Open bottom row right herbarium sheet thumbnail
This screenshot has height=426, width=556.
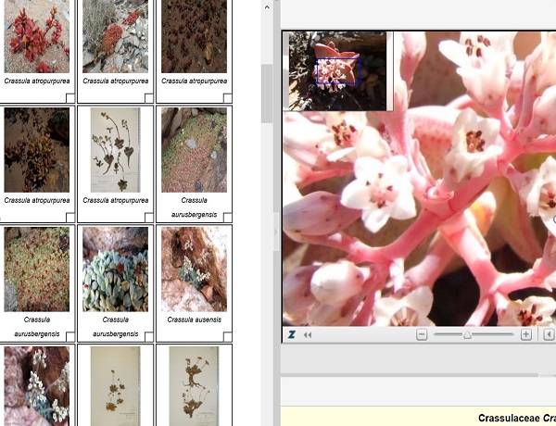pos(195,386)
